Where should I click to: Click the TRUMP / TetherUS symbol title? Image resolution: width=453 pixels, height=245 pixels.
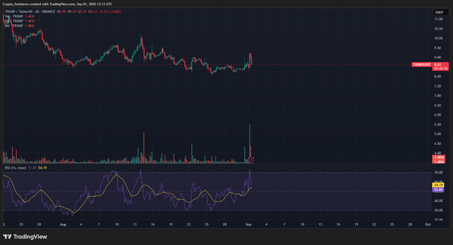pyautogui.click(x=20, y=12)
